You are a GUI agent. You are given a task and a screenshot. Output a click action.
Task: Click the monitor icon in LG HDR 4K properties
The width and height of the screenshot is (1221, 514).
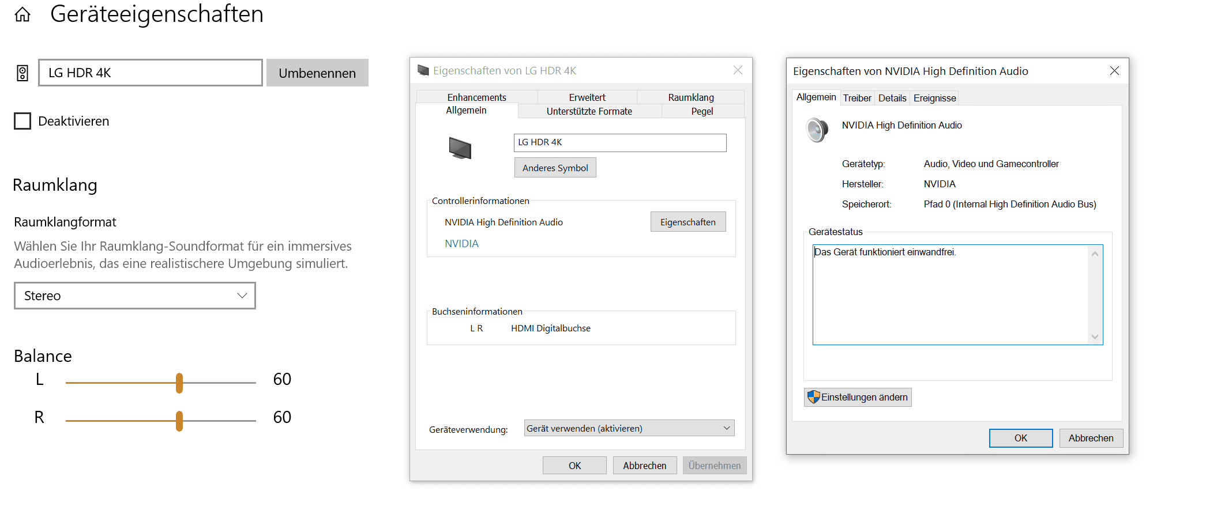click(x=460, y=148)
